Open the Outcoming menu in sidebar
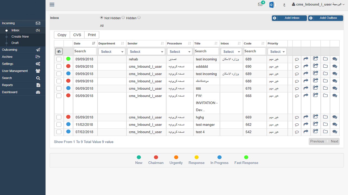Viewport: 348px width, 195px height. coord(23,50)
